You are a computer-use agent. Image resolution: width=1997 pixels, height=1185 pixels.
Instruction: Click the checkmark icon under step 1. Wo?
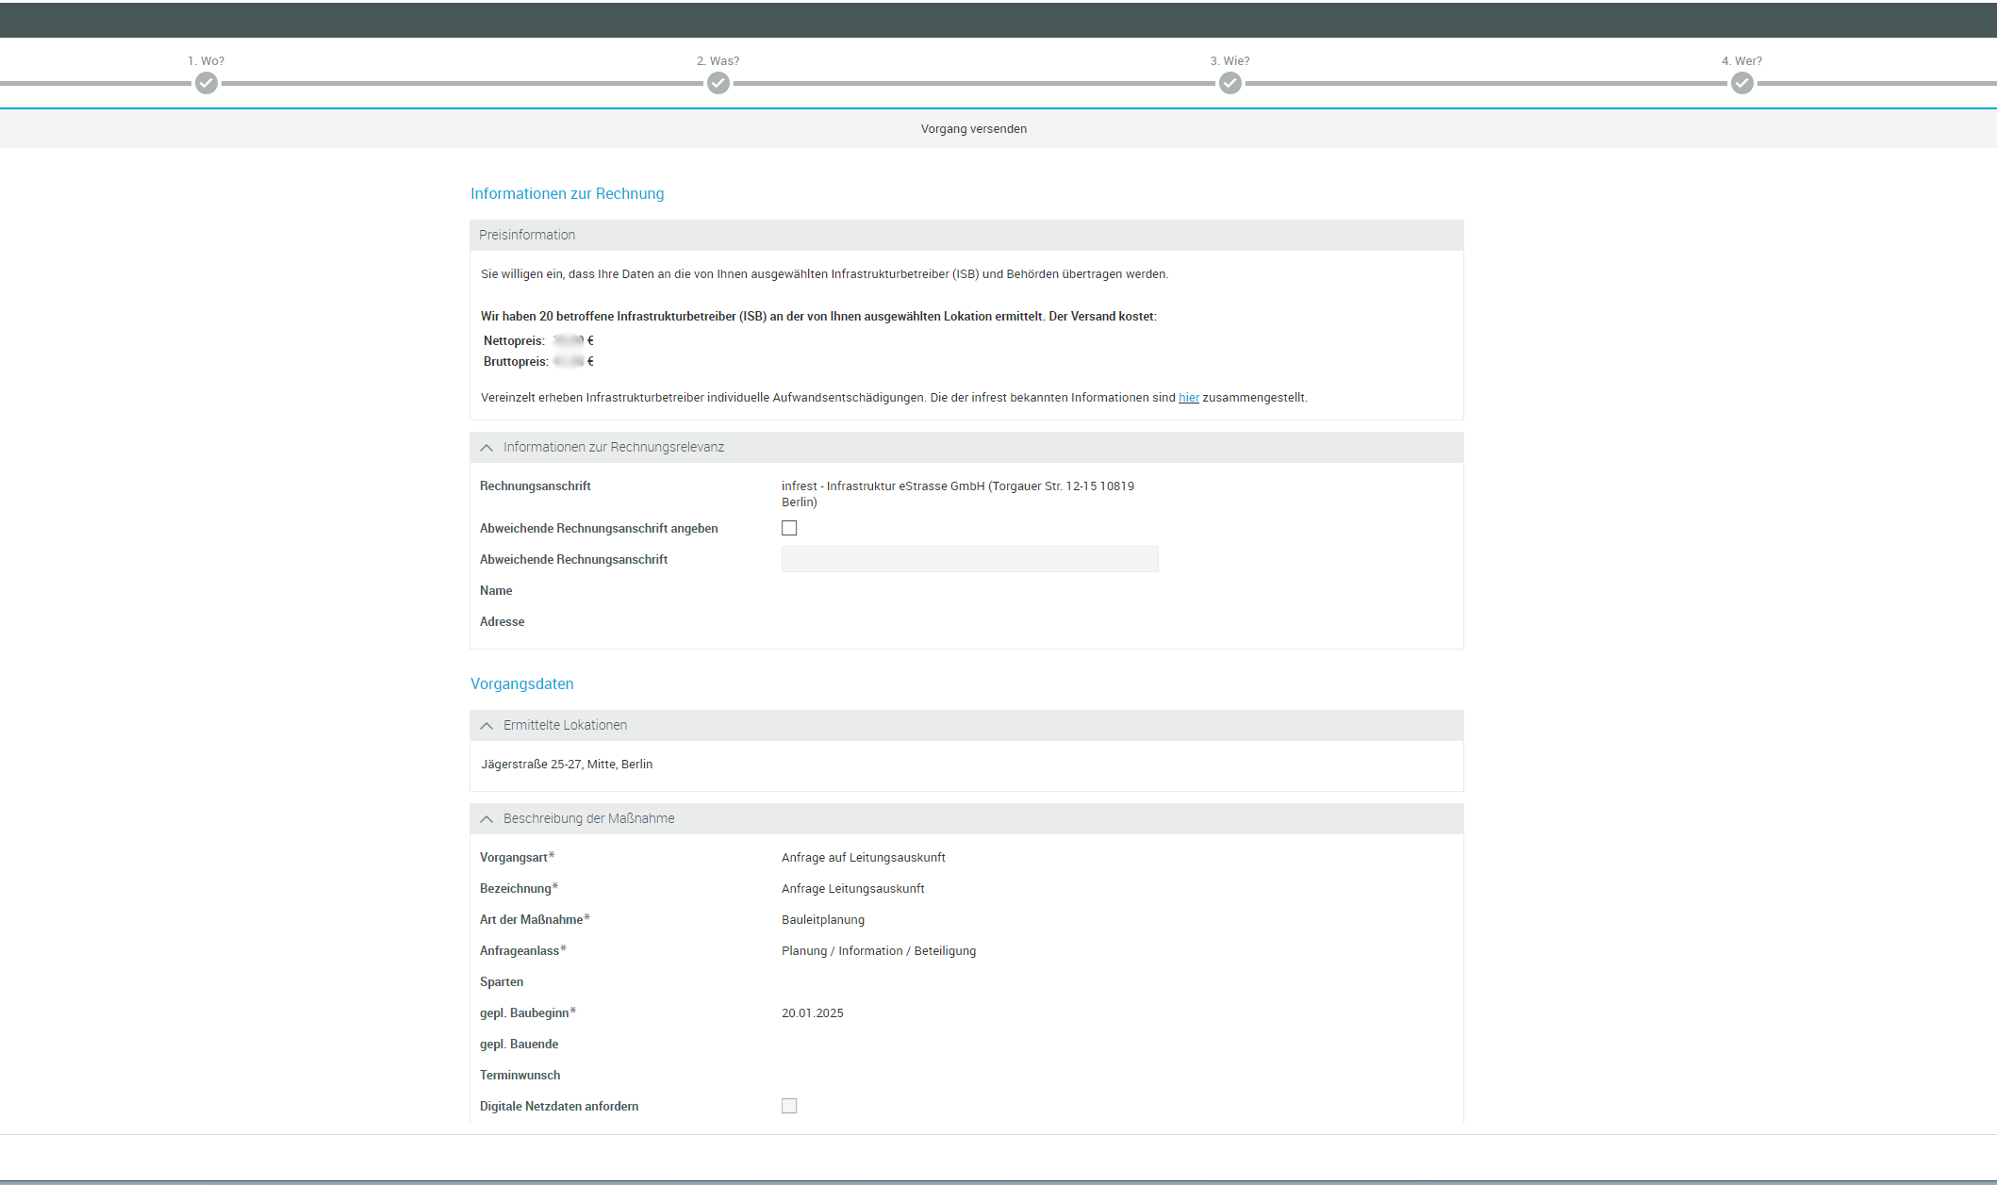(x=206, y=84)
